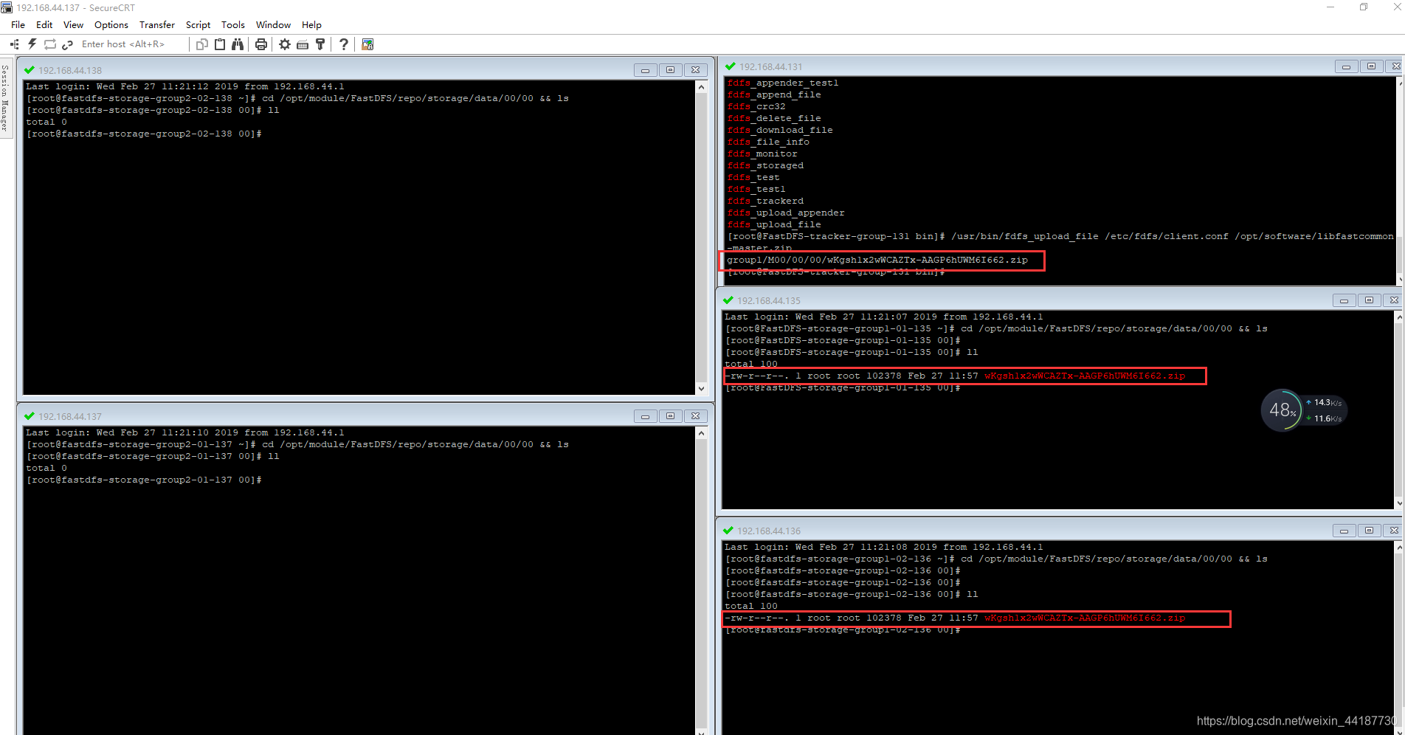The height and width of the screenshot is (735, 1405).
Task: Open the Transfer menu
Action: pyautogui.click(x=157, y=25)
